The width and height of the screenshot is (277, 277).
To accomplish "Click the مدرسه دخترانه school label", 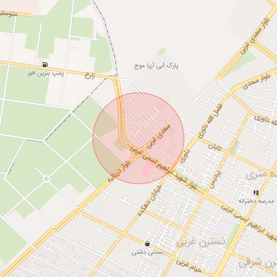I will click(x=256, y=201).
